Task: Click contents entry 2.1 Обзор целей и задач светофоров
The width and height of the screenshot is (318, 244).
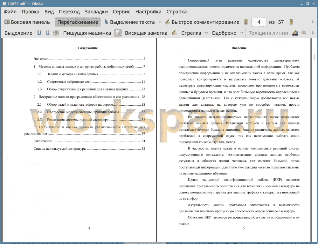Action: click(91, 105)
